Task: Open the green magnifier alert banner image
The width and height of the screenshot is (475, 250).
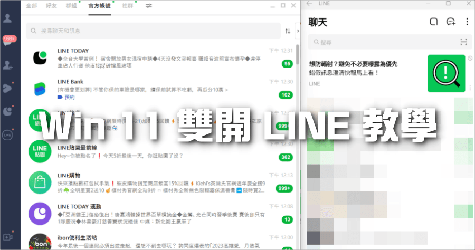Action: [446, 73]
